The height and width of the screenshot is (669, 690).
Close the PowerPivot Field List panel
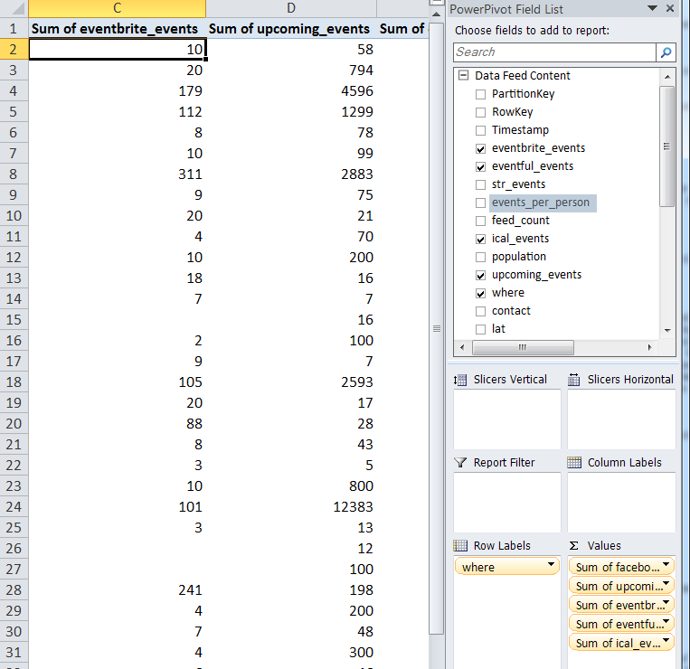pyautogui.click(x=670, y=8)
